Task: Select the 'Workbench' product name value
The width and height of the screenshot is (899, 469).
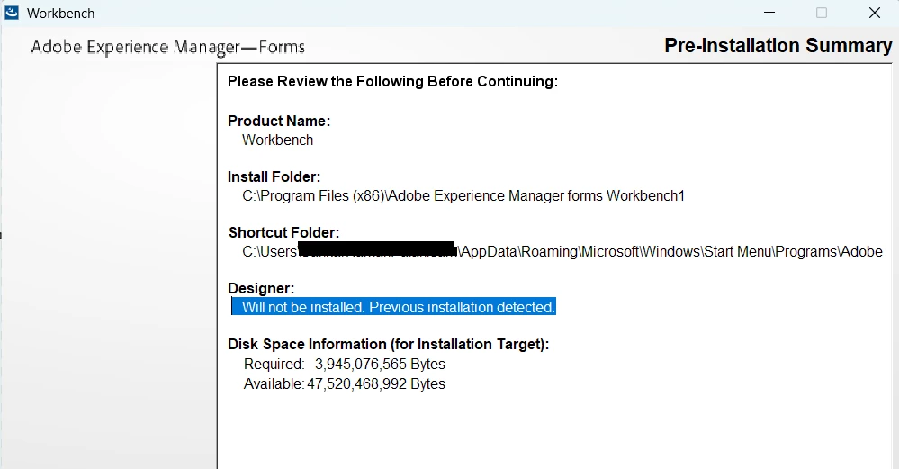Action: tap(277, 140)
